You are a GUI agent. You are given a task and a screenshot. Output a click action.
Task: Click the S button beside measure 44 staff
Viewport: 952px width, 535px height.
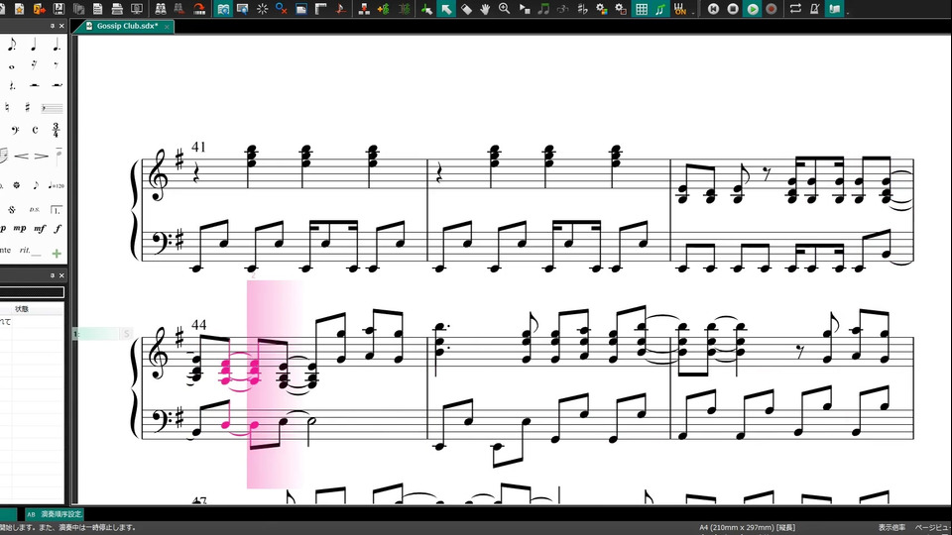point(126,334)
